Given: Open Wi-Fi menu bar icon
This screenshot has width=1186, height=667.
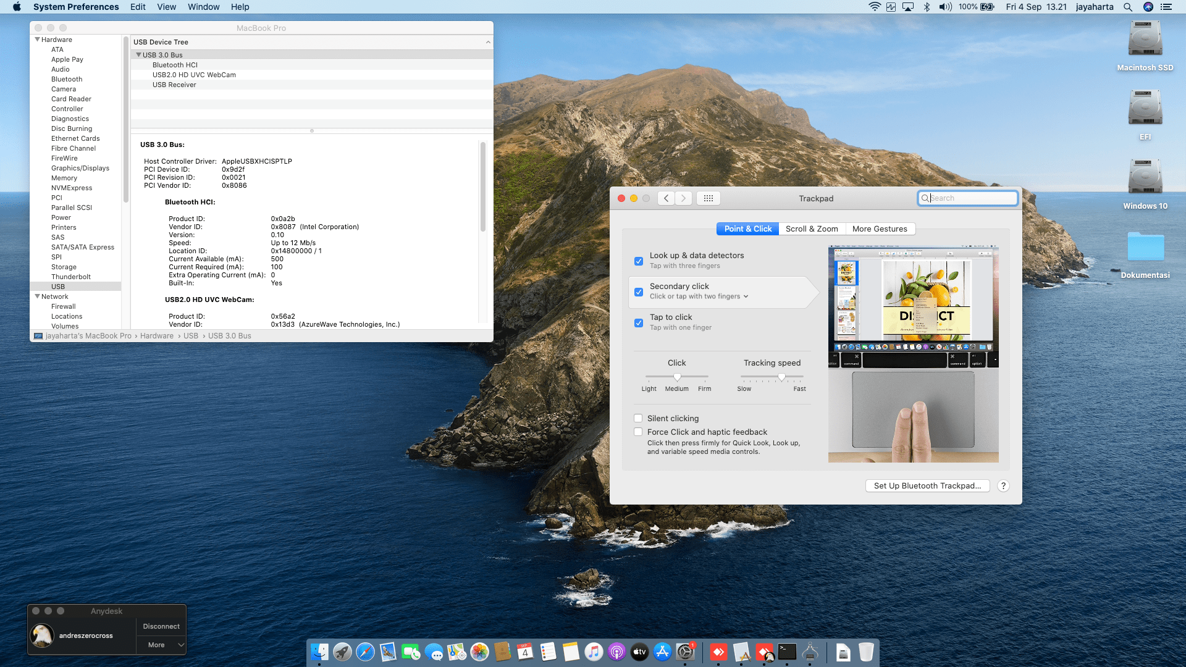Looking at the screenshot, I should [874, 7].
